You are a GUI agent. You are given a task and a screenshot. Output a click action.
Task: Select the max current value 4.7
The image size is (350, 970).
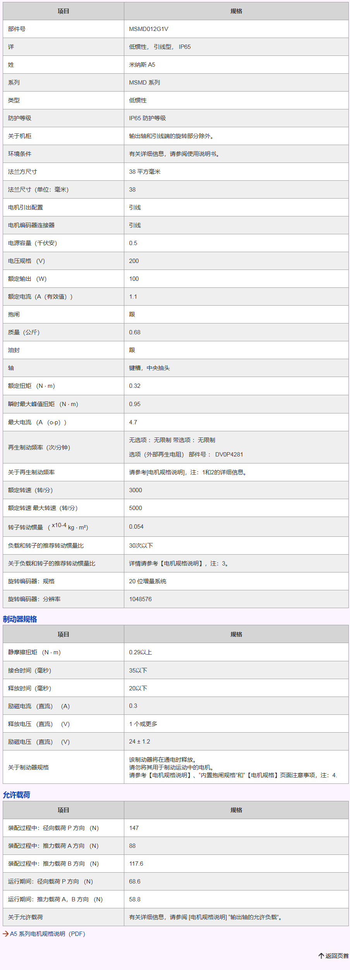(133, 422)
